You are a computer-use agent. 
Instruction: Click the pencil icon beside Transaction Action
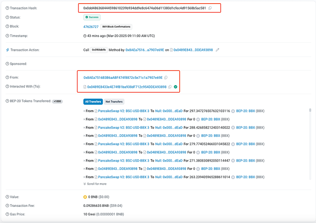tap(218, 50)
